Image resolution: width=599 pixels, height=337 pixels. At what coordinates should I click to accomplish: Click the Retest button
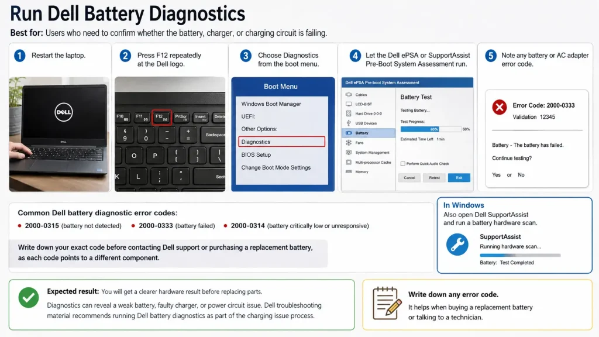(x=435, y=178)
